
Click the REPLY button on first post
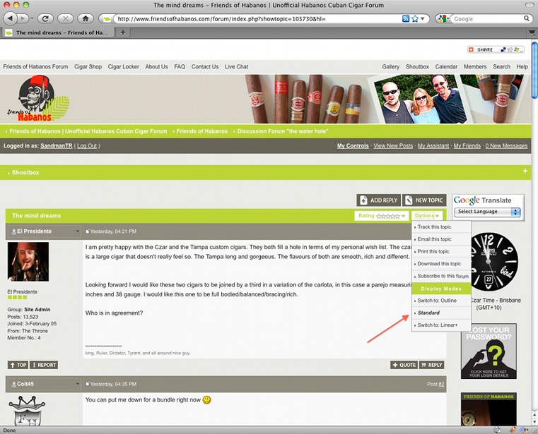pyautogui.click(x=432, y=365)
